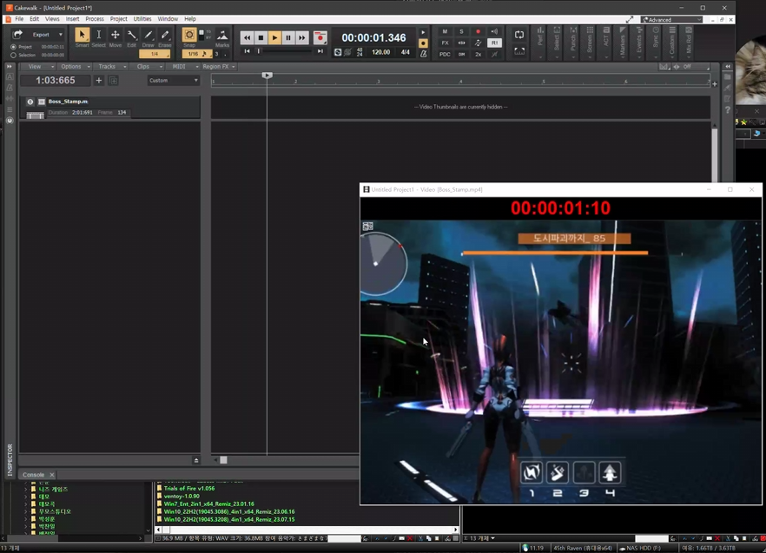
Task: Open the Insert menu
Action: pyautogui.click(x=72, y=19)
